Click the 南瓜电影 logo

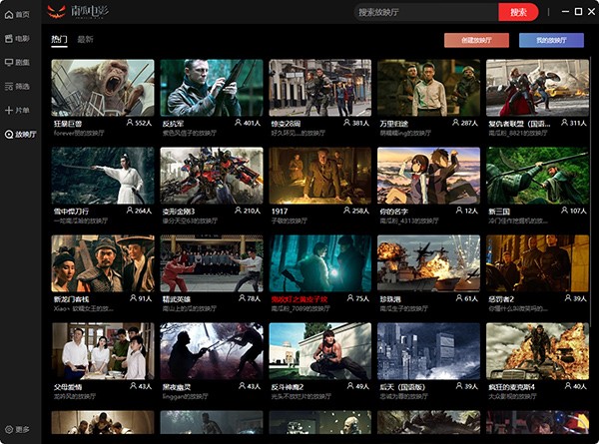(79, 12)
